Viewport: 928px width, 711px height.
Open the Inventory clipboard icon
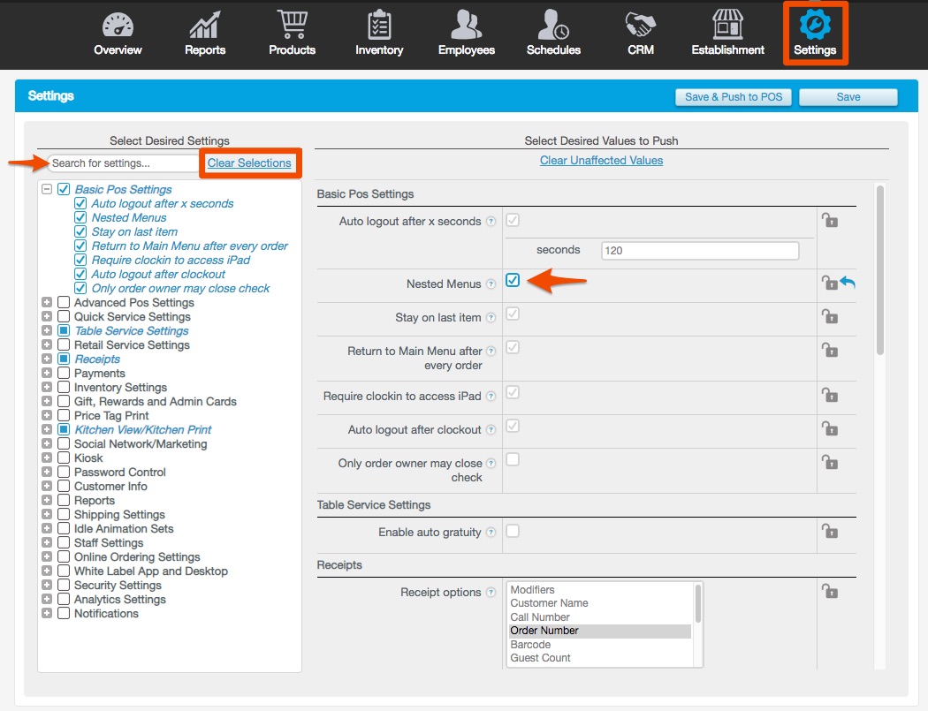(x=378, y=23)
